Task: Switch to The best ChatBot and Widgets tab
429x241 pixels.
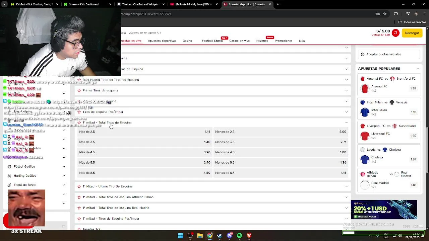Action: tap(140, 4)
